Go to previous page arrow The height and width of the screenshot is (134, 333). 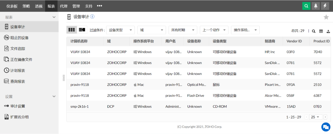tap(306, 117)
